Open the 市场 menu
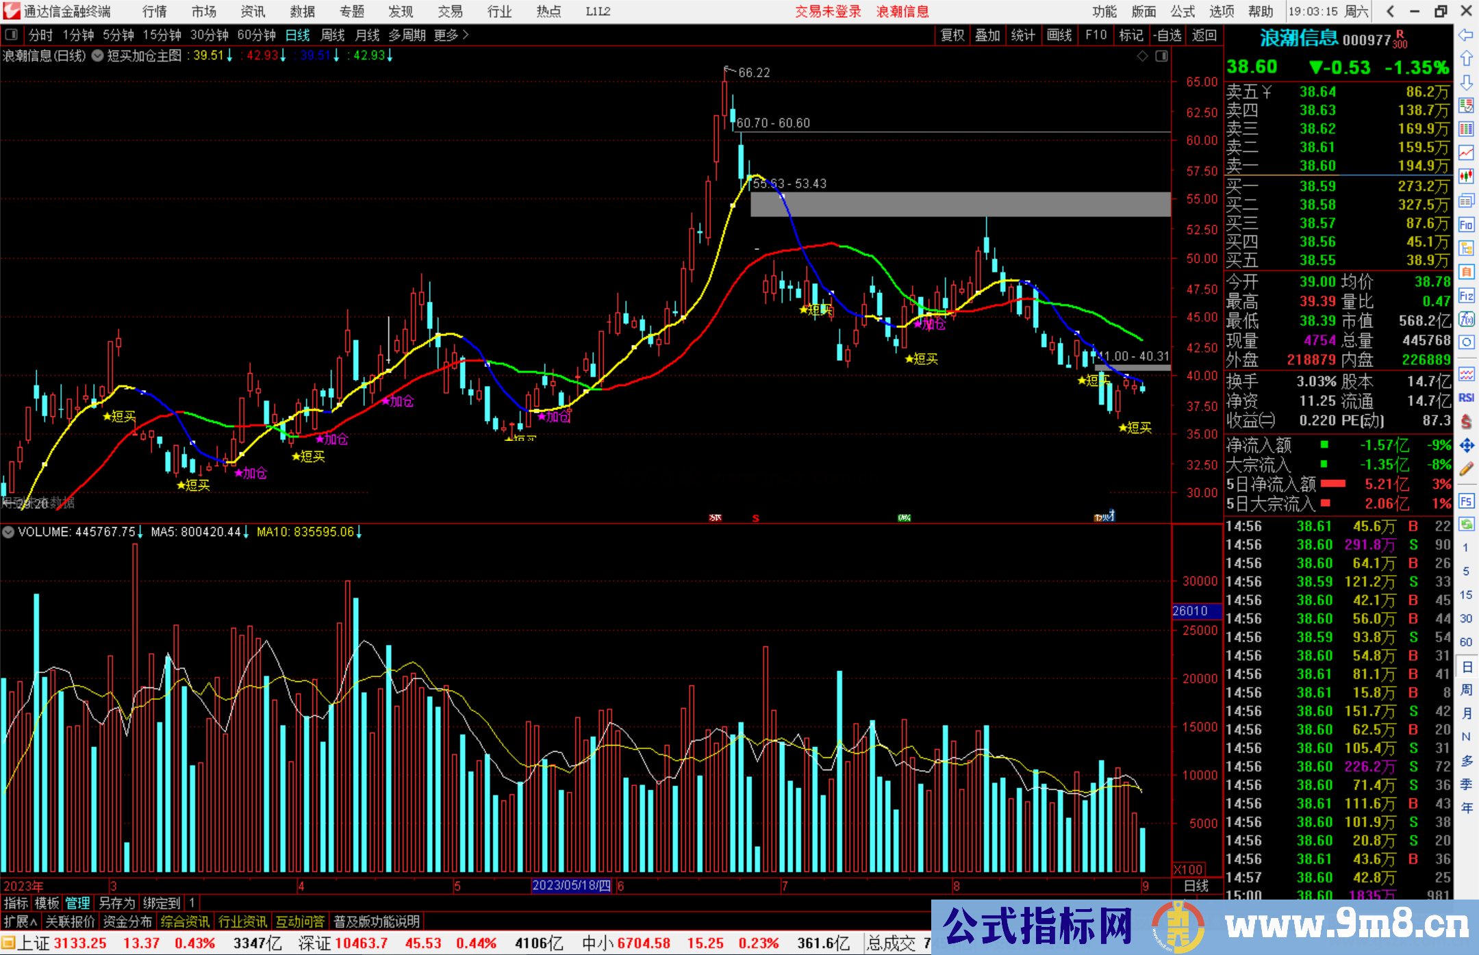 pyautogui.click(x=203, y=11)
